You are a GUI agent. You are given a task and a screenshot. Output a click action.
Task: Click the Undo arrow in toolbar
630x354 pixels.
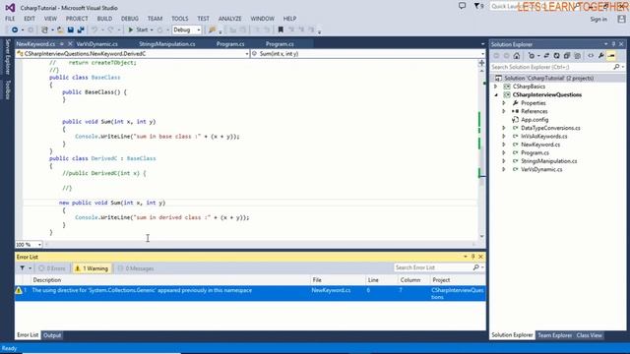(x=94, y=29)
